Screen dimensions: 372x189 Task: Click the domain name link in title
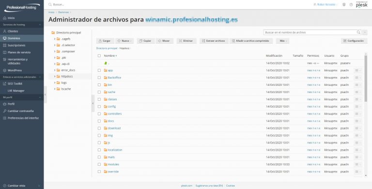pyautogui.click(x=191, y=20)
